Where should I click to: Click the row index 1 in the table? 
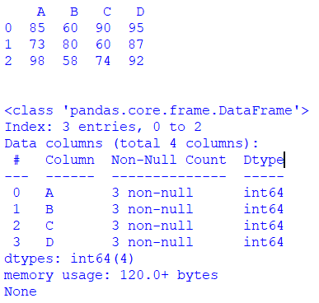pyautogui.click(x=8, y=44)
